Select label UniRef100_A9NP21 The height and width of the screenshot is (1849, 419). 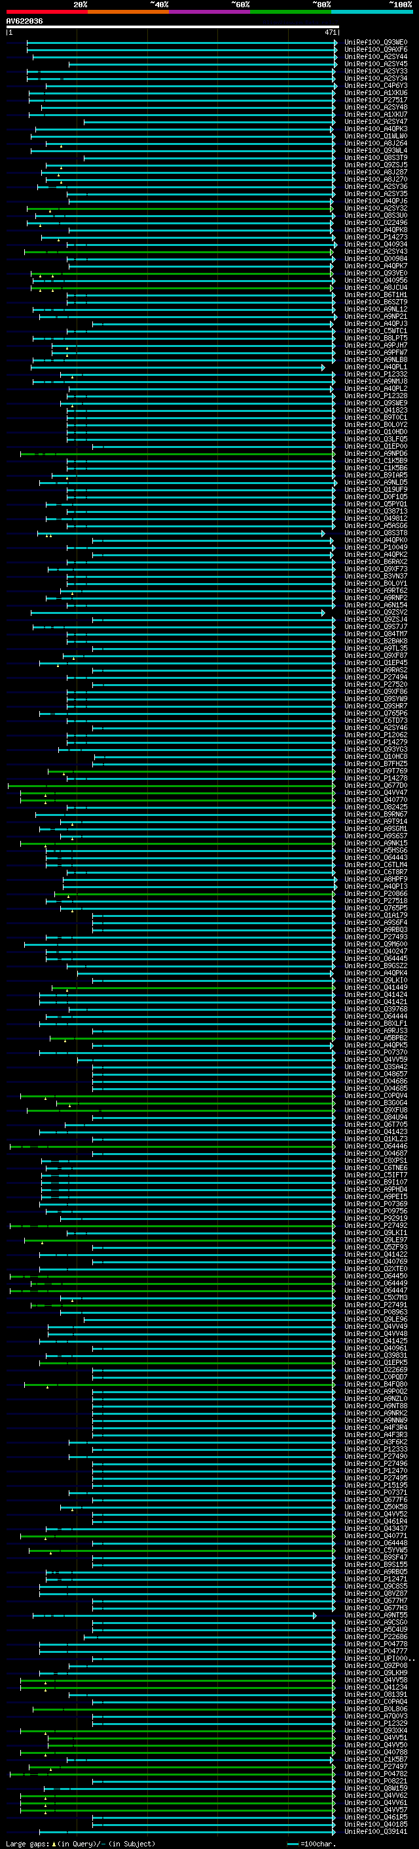pyautogui.click(x=376, y=317)
